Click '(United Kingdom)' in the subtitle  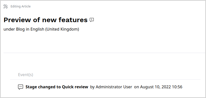click(x=62, y=29)
